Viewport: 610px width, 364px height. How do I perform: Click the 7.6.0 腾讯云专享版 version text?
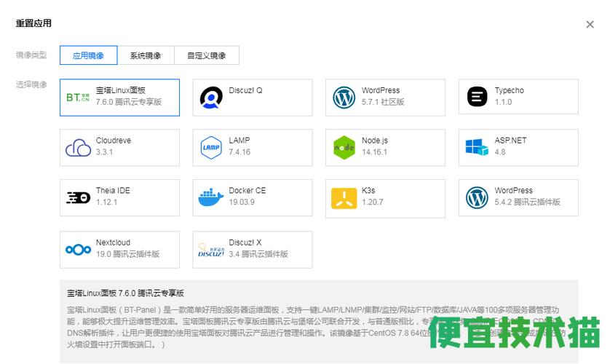click(x=129, y=102)
